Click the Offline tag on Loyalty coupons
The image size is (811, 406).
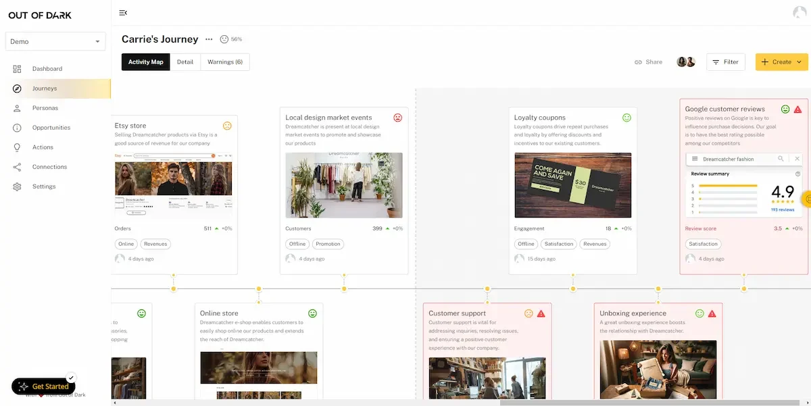click(x=526, y=244)
